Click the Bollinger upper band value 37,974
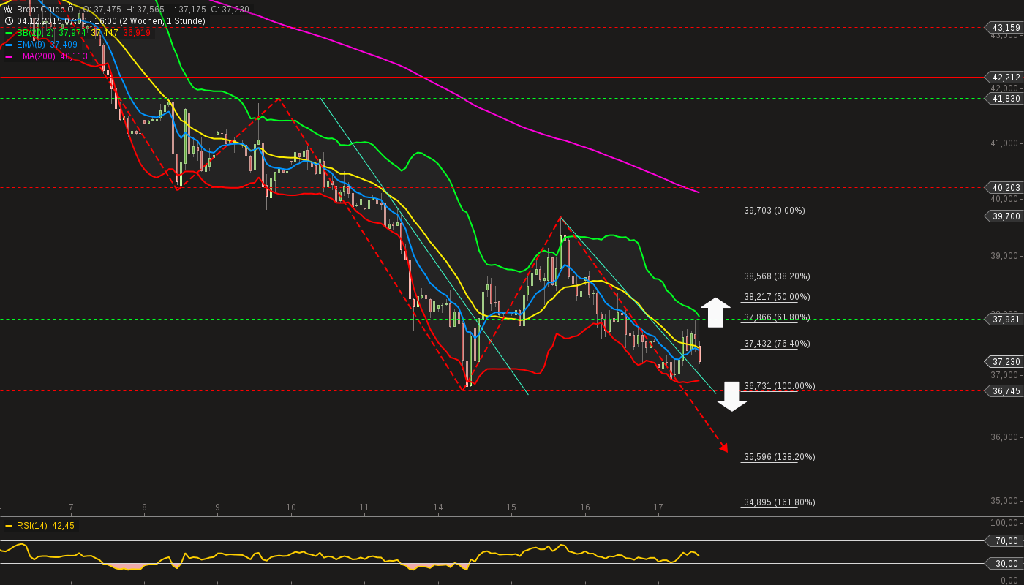Screen dimensions: 1024x585 [72, 33]
